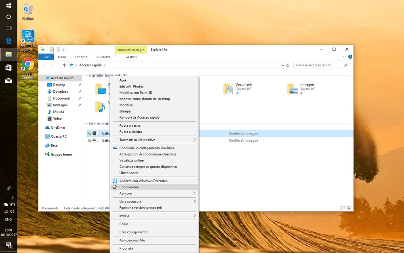The image size is (404, 253).
Task: Click the refresh button beside address bar
Action: (x=288, y=65)
